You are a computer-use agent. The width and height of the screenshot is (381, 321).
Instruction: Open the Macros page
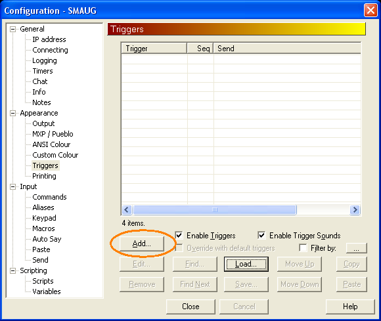tap(43, 228)
